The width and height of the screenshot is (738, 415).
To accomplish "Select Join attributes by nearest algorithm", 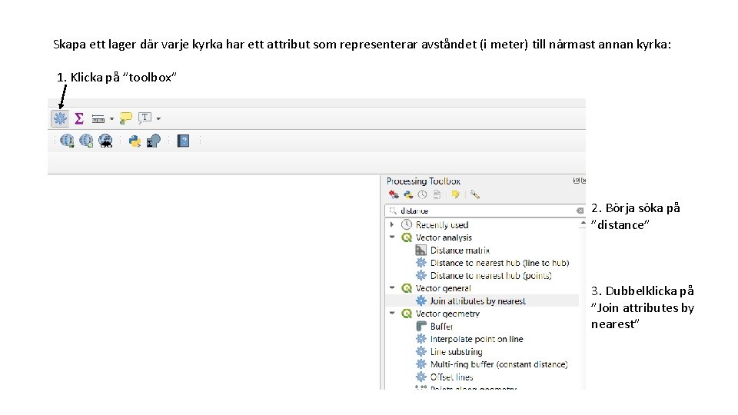I will coord(477,301).
